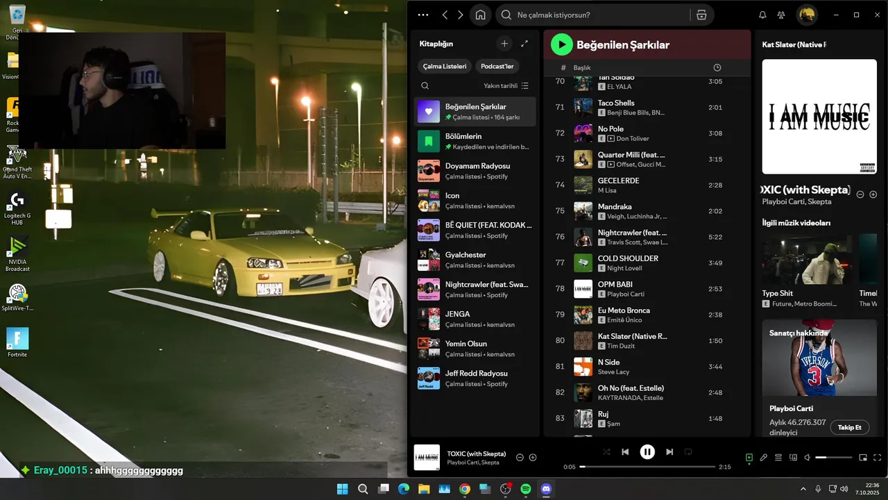Select track COLD SHOULDER

647,262
